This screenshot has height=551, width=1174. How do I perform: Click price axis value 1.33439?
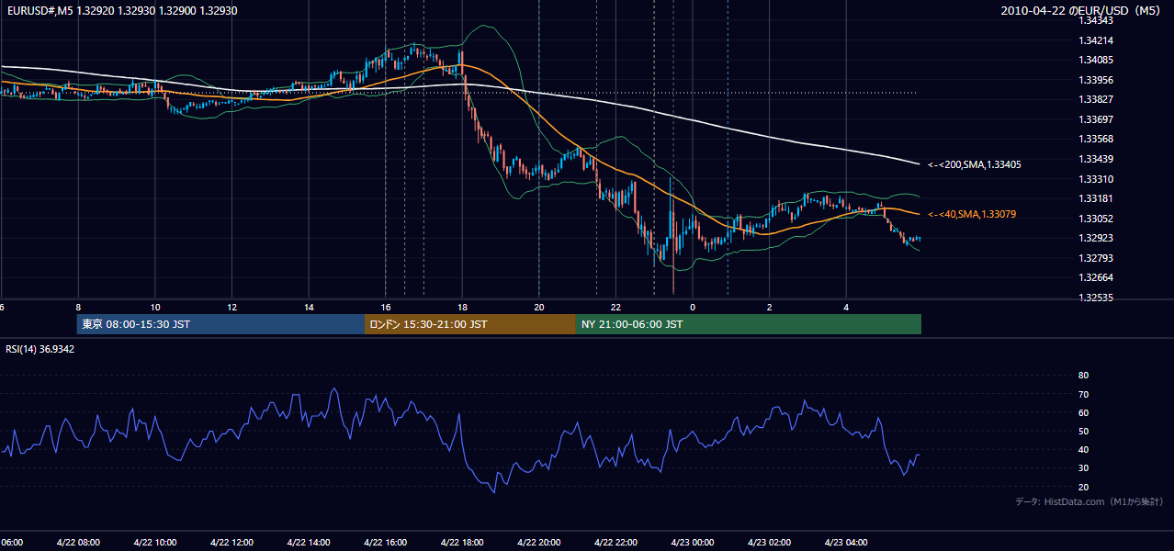click(1096, 159)
